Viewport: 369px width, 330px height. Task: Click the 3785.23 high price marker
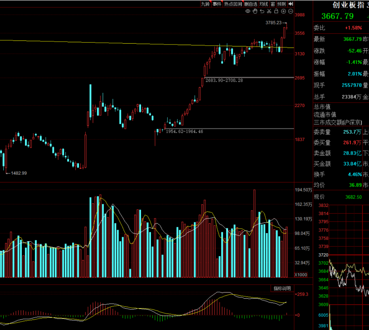click(273, 22)
